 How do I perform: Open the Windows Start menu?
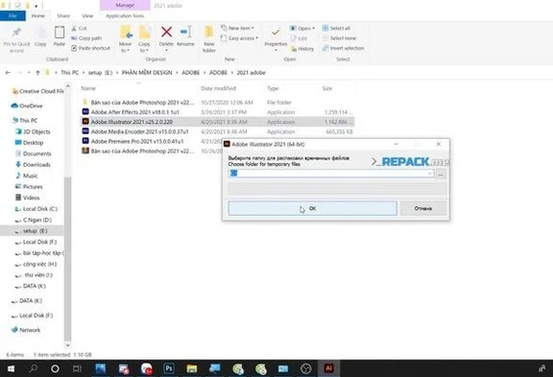pos(11,368)
